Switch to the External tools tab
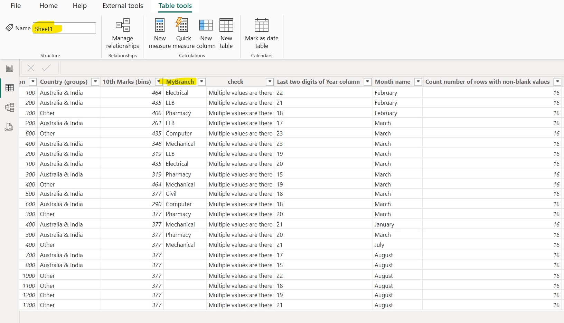 (x=123, y=6)
